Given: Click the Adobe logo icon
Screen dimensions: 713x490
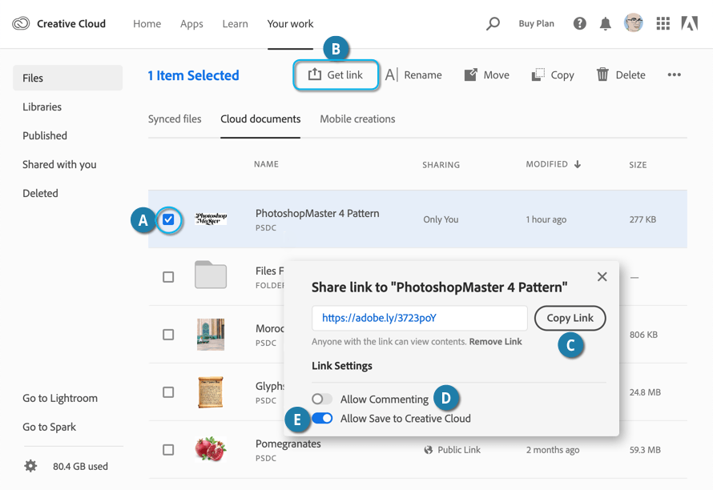Looking at the screenshot, I should point(689,23).
